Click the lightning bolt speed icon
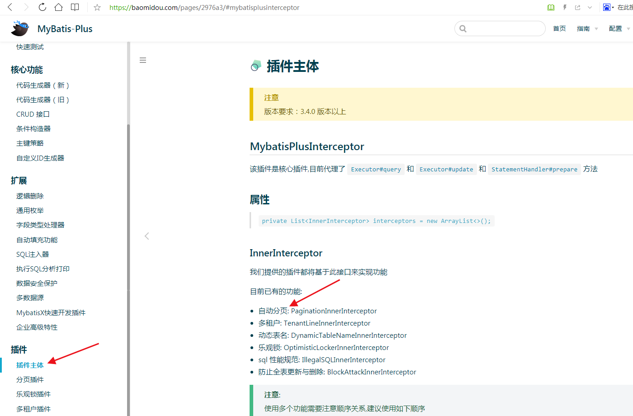 pos(565,7)
